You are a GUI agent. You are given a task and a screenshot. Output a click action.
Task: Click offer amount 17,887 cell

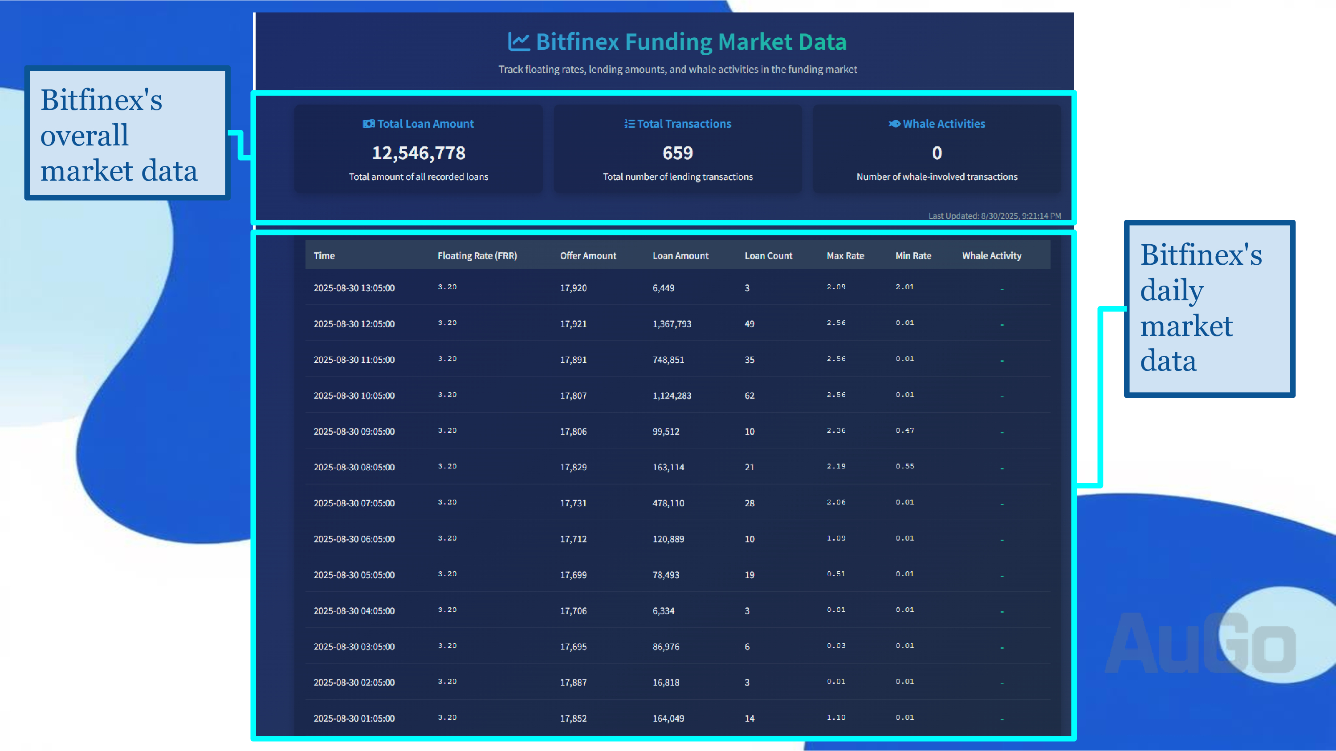coord(573,682)
